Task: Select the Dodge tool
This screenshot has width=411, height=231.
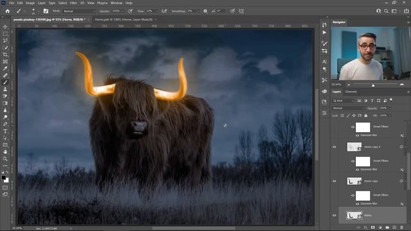Action: tap(5, 117)
